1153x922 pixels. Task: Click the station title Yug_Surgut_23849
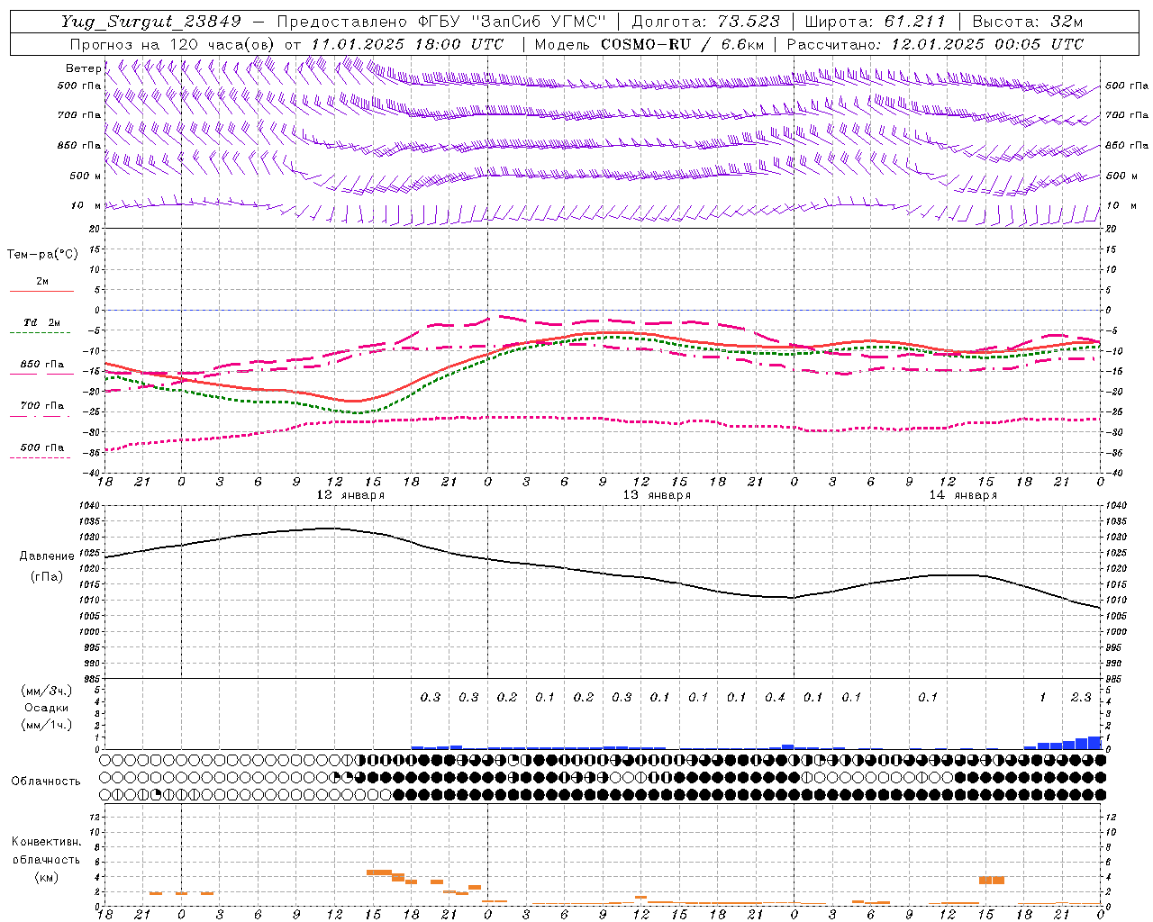pos(151,22)
